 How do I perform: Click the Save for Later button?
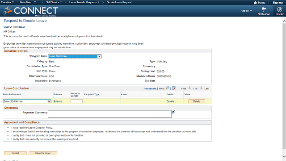click(x=43, y=153)
